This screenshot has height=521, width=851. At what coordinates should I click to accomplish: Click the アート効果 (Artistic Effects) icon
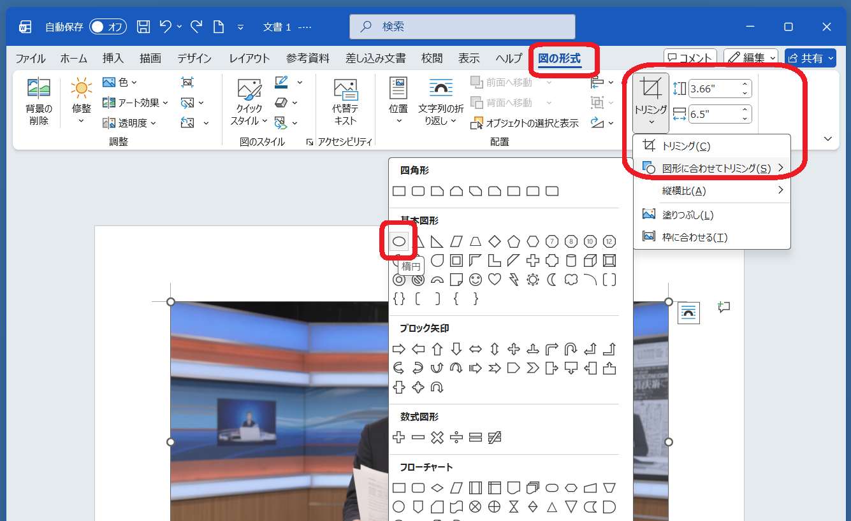[108, 102]
